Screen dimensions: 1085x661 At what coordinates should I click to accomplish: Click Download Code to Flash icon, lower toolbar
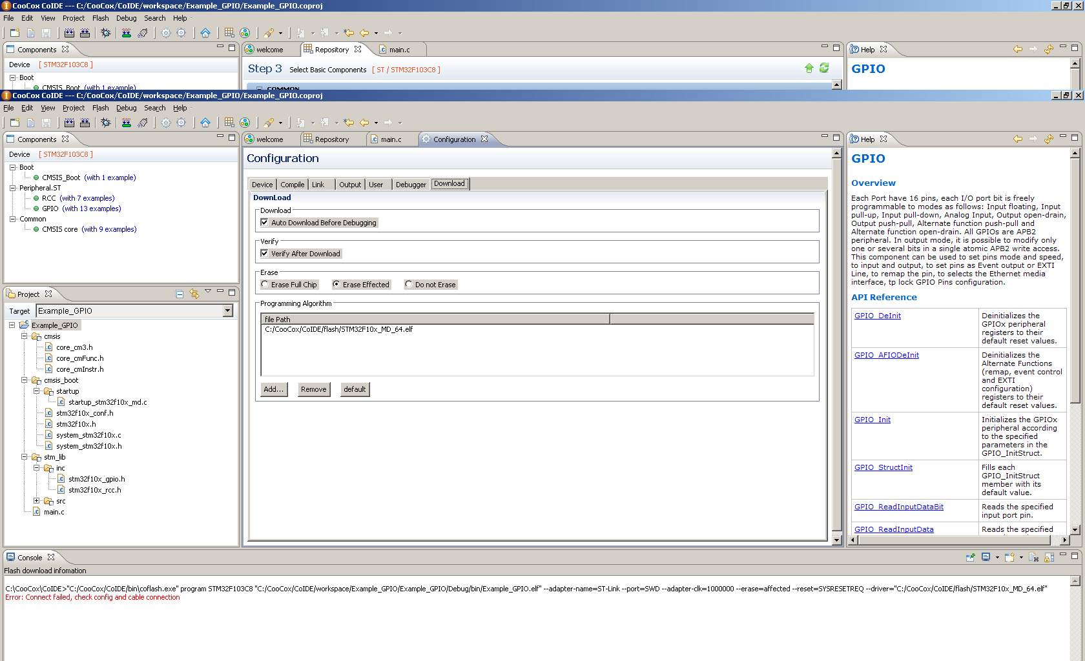click(x=127, y=123)
